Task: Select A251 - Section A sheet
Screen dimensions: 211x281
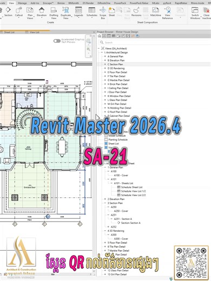Action: pos(123,219)
